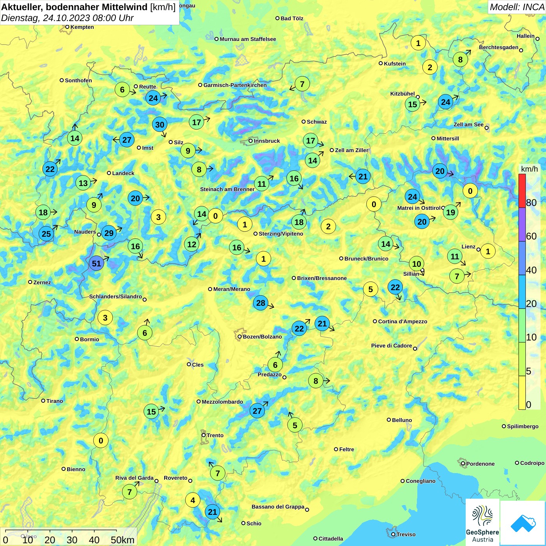Click the 28 wind marker east of Meran
This screenshot has width=546, height=546.
(x=261, y=303)
